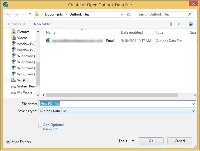Image resolution: width=200 pixels, height=151 pixels.
Task: Click the navigation pane scrollbar thumb
Action: (38, 74)
